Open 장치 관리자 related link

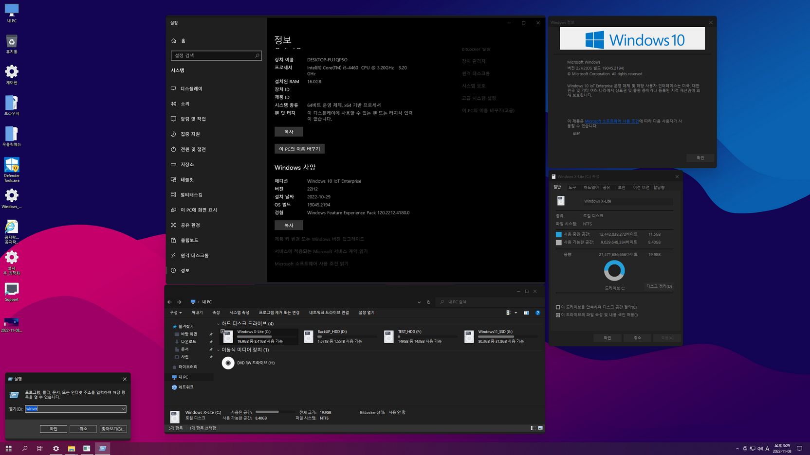[x=474, y=61]
